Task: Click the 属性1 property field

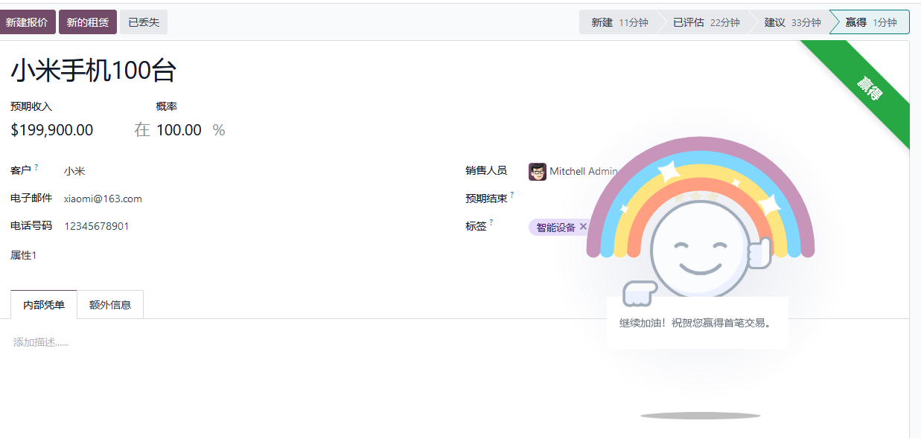Action: click(x=24, y=255)
